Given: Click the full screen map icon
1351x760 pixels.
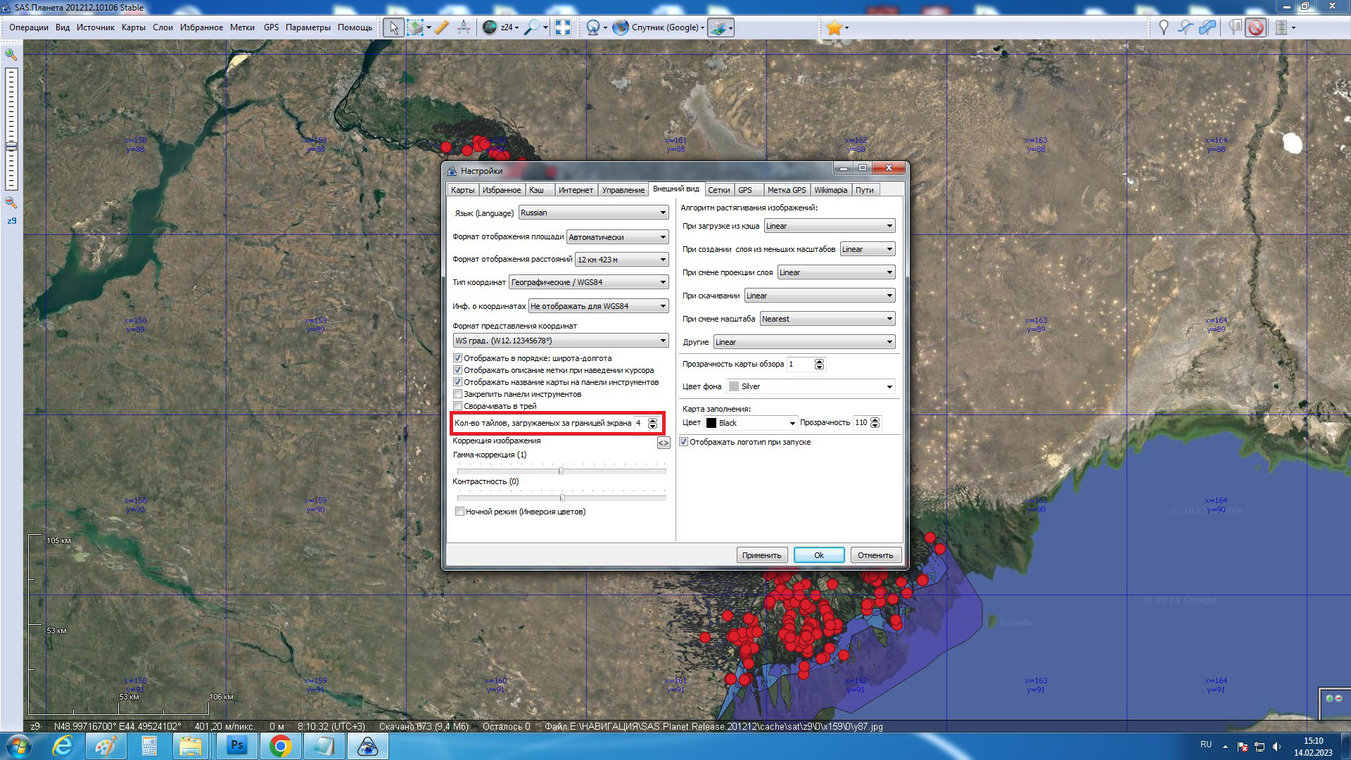Looking at the screenshot, I should click(563, 27).
